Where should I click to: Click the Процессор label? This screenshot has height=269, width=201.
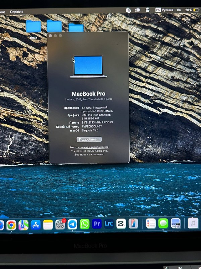71,108
